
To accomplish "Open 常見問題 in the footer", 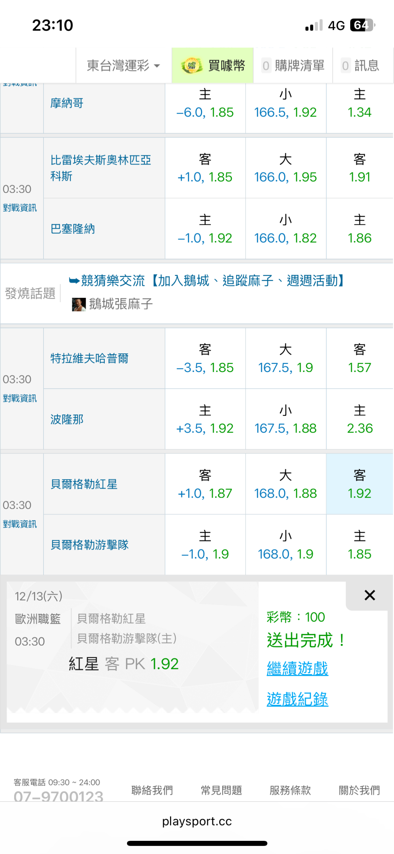I will tap(221, 790).
